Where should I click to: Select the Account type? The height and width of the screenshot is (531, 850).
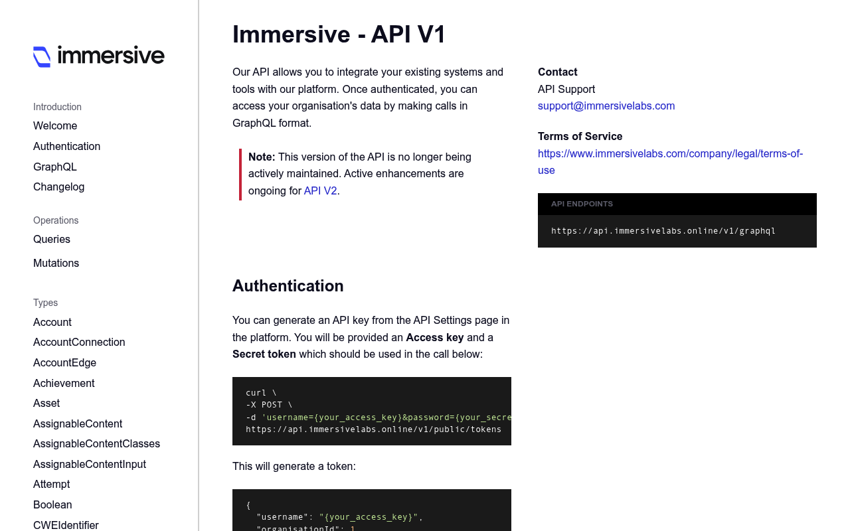52,322
